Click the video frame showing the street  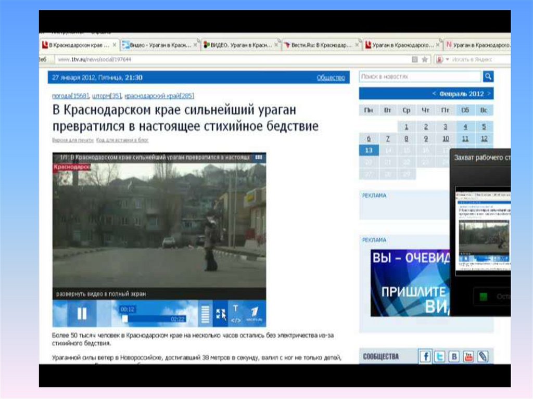pyautogui.click(x=159, y=225)
